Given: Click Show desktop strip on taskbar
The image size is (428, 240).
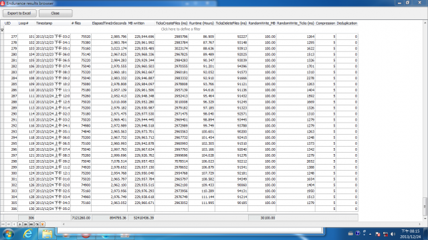Looking at the screenshot, I should point(425,234).
